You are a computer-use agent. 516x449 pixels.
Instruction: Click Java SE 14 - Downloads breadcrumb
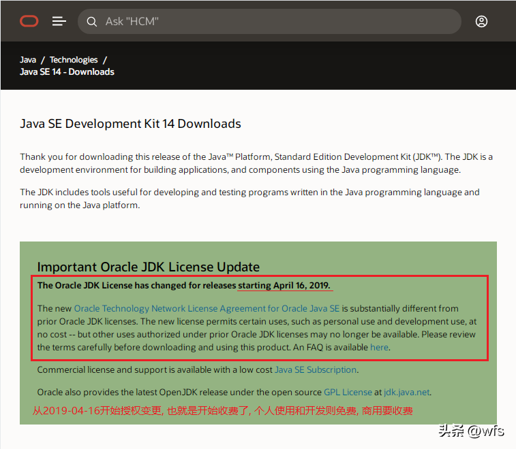pyautogui.click(x=67, y=72)
